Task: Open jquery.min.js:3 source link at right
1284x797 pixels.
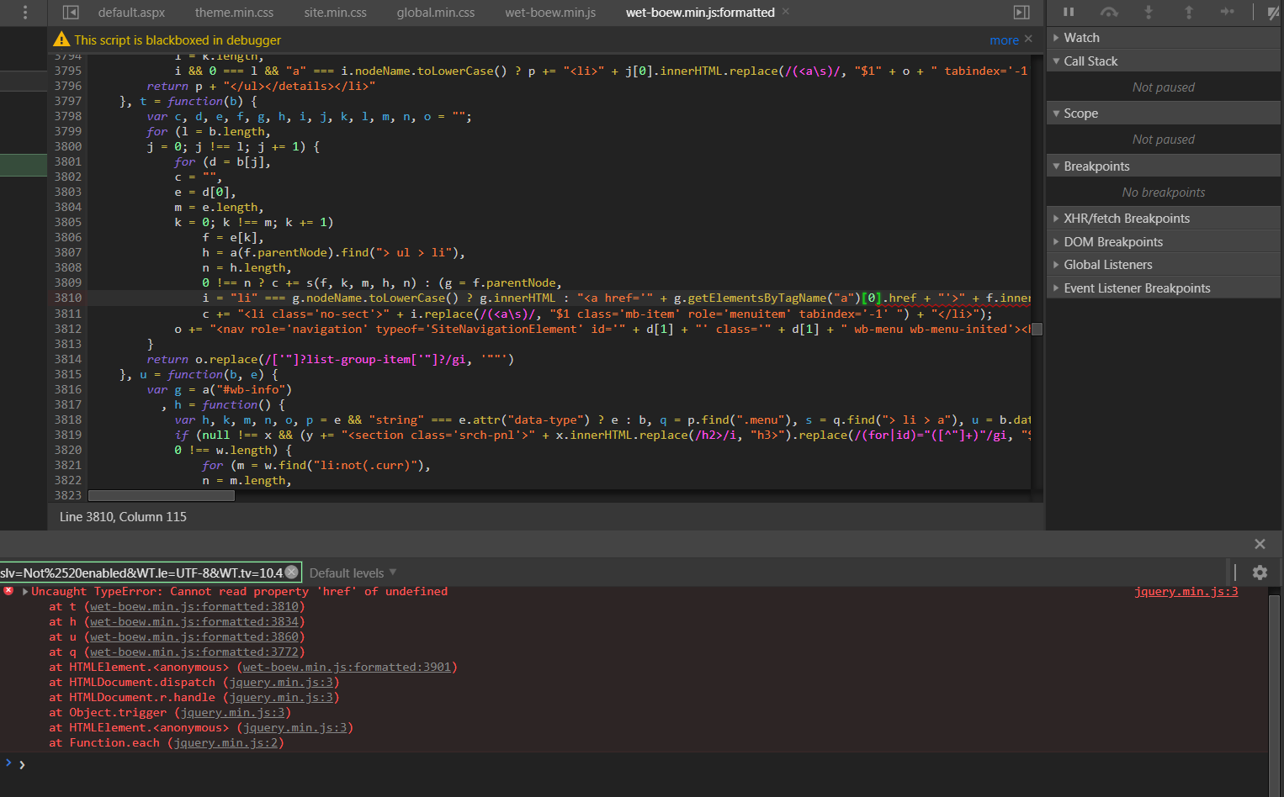Action: tap(1186, 592)
